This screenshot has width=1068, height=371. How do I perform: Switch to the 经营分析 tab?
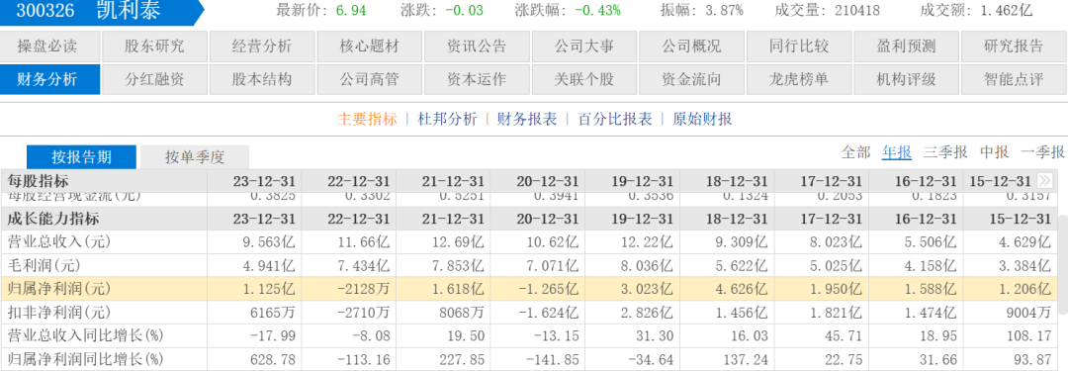click(x=261, y=47)
